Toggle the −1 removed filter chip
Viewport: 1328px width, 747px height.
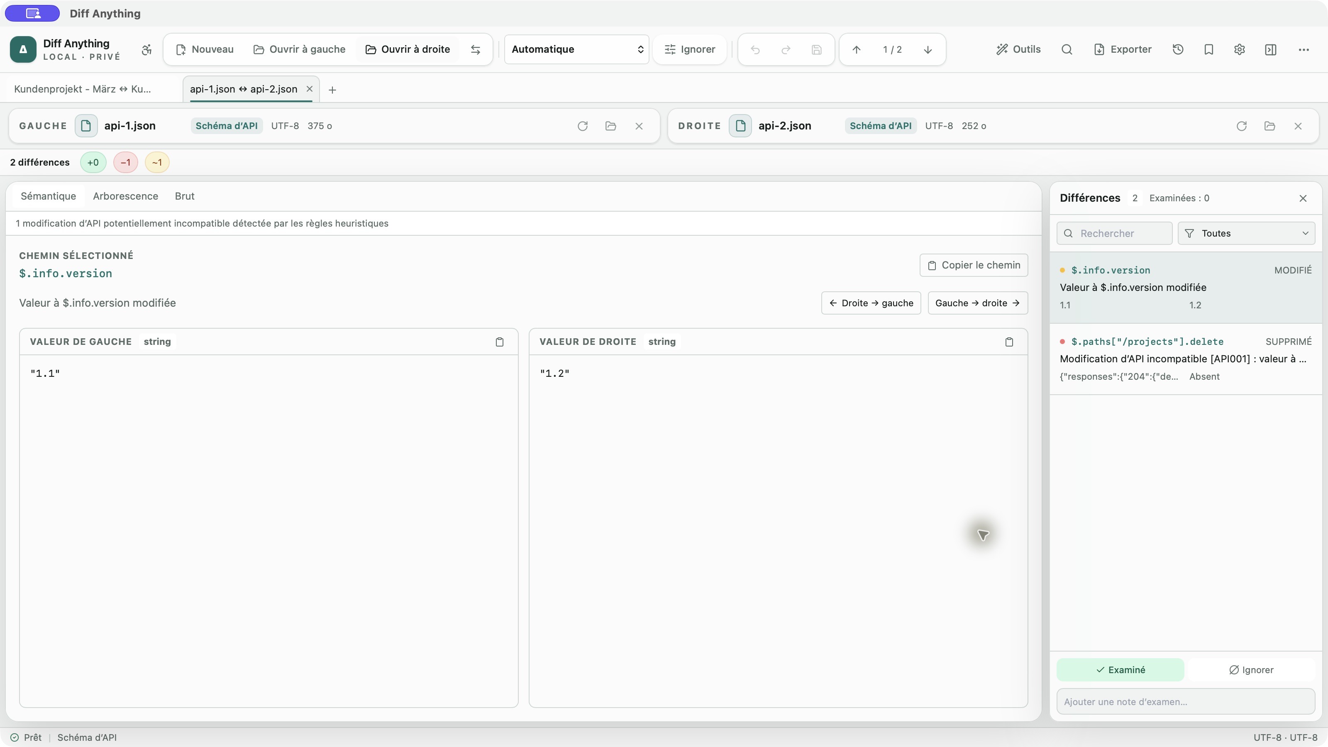click(125, 162)
